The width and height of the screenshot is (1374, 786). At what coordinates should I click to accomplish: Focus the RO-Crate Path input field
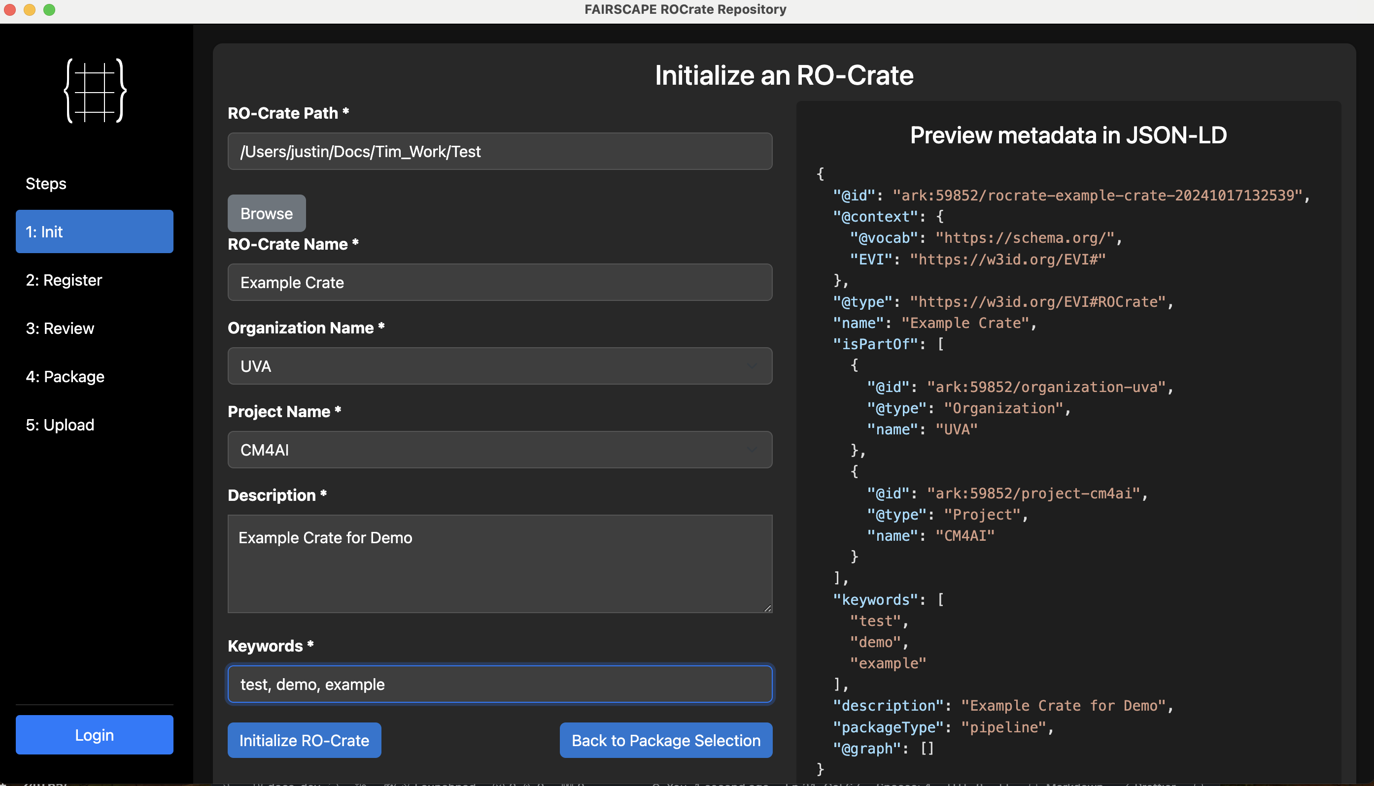click(x=500, y=152)
